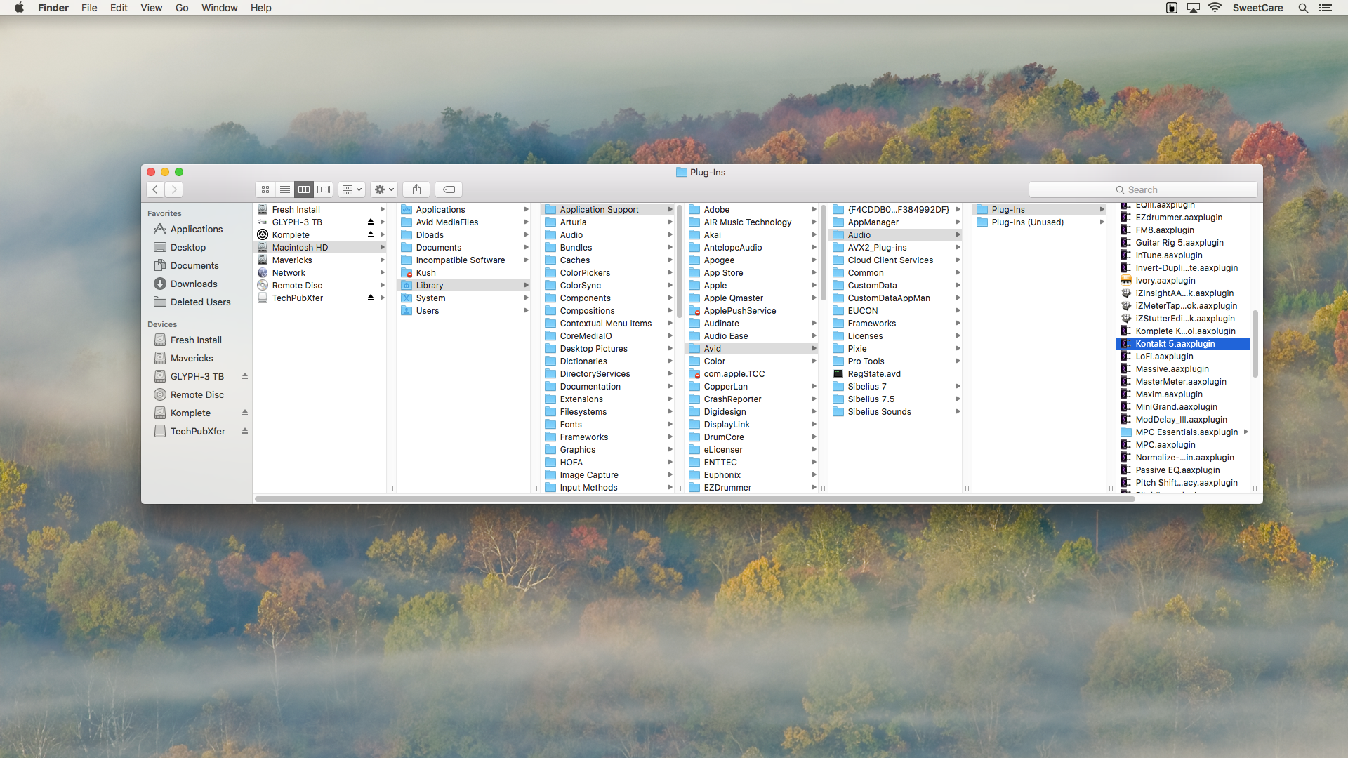The height and width of the screenshot is (758, 1348).
Task: Click the horizontal column scrollbar
Action: click(x=695, y=499)
